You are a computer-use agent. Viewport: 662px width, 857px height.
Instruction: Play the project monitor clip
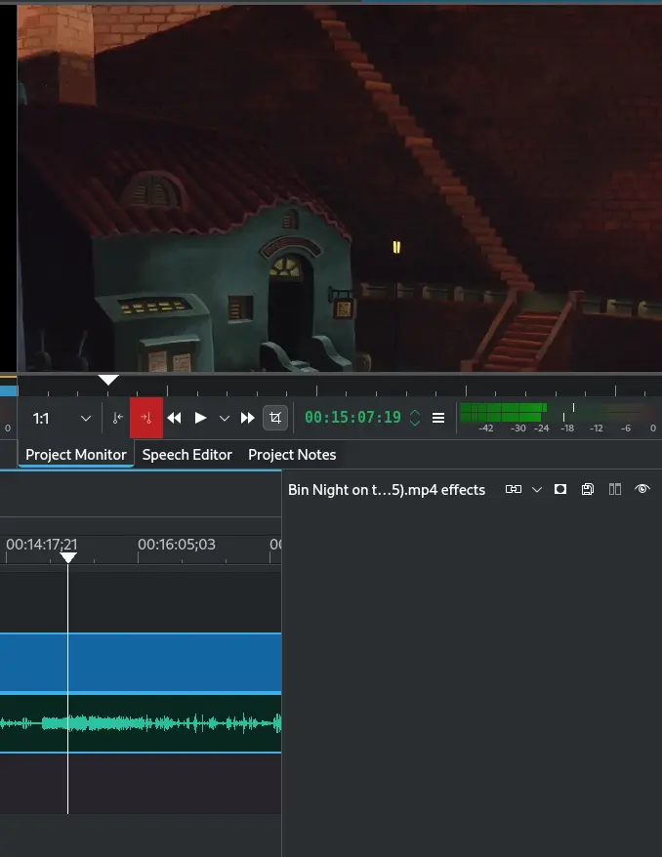(200, 418)
